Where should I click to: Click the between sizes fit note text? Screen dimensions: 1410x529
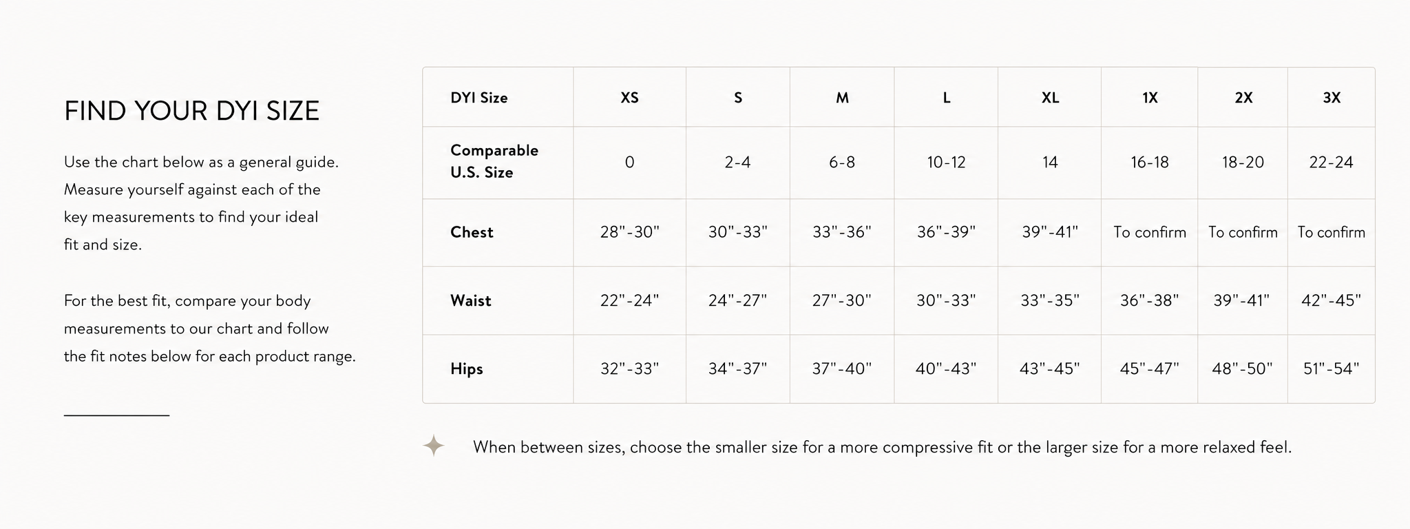click(x=882, y=447)
